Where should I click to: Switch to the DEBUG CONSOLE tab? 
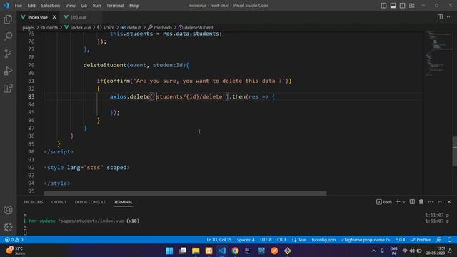(x=90, y=202)
